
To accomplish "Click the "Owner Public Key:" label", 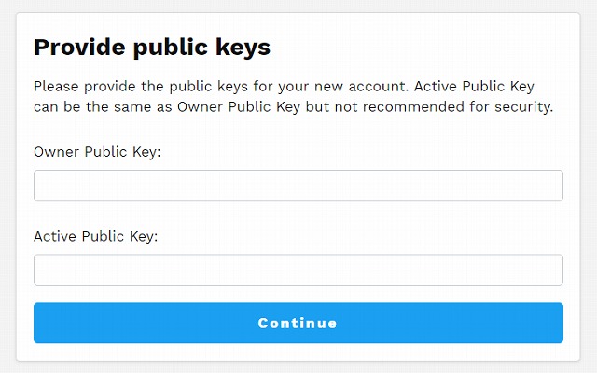I will pos(97,152).
